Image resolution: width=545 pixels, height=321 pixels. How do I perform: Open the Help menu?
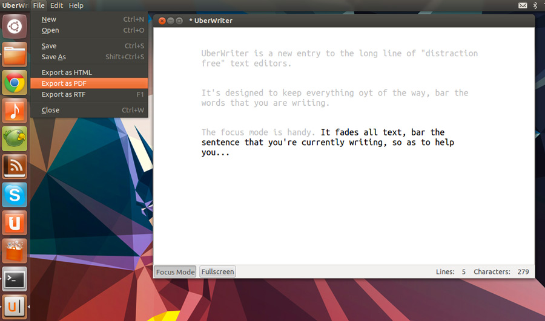tap(76, 5)
